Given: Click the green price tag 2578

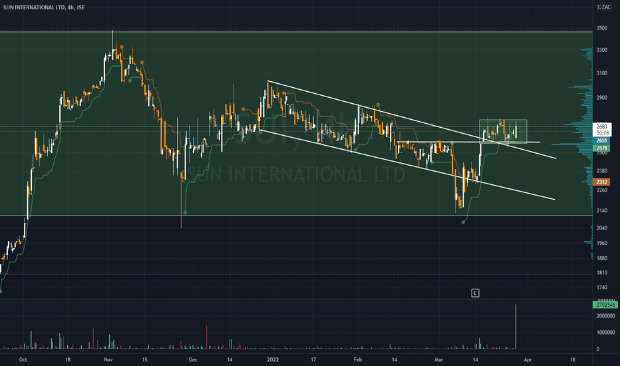Looking at the screenshot, I should 601,148.
